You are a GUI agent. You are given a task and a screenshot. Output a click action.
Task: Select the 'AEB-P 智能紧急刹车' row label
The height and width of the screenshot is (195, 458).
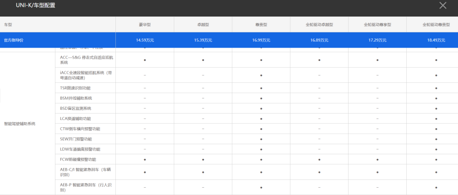(x=86, y=187)
